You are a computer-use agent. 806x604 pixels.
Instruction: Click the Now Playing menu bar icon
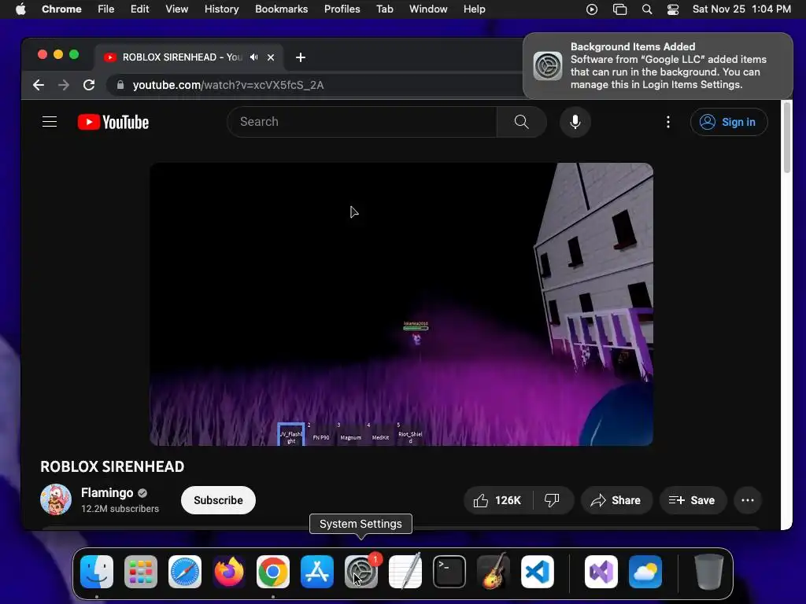coord(592,9)
